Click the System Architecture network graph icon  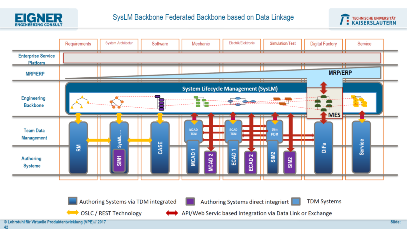117,102
